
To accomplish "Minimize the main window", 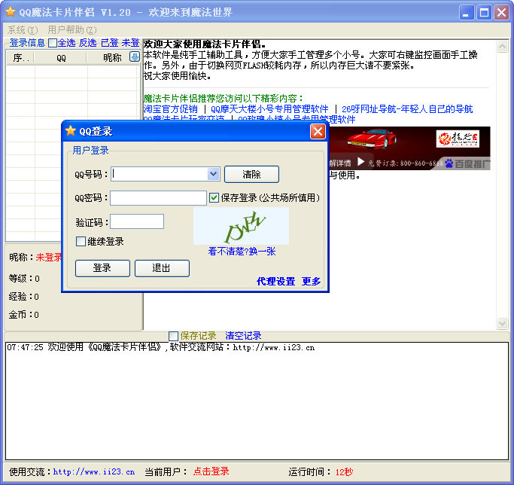I will 466,13.
